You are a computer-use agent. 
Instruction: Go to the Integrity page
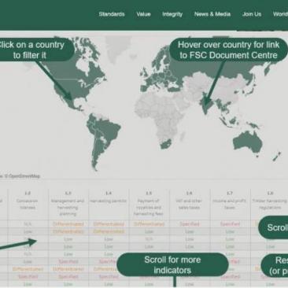172,14
